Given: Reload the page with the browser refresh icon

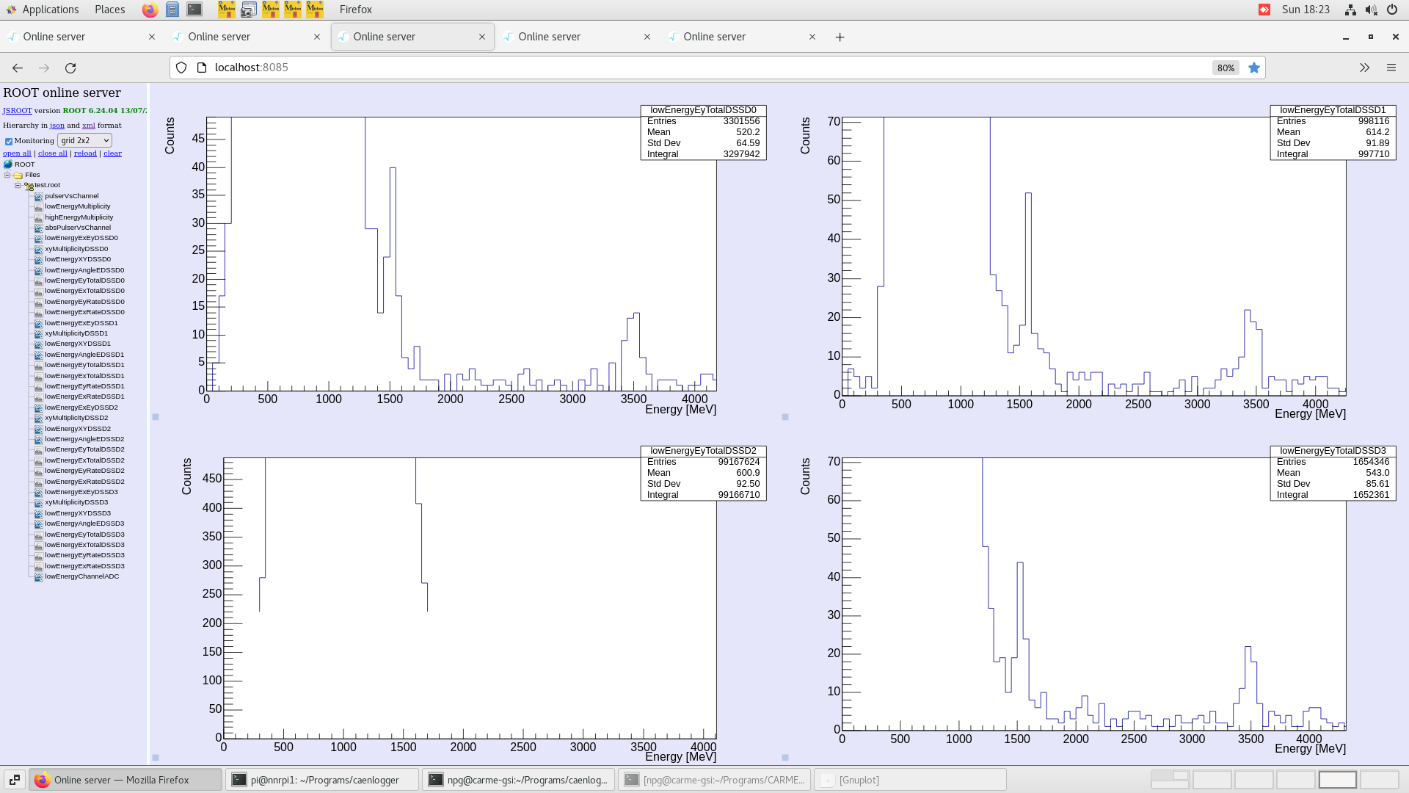Looking at the screenshot, I should (x=70, y=68).
